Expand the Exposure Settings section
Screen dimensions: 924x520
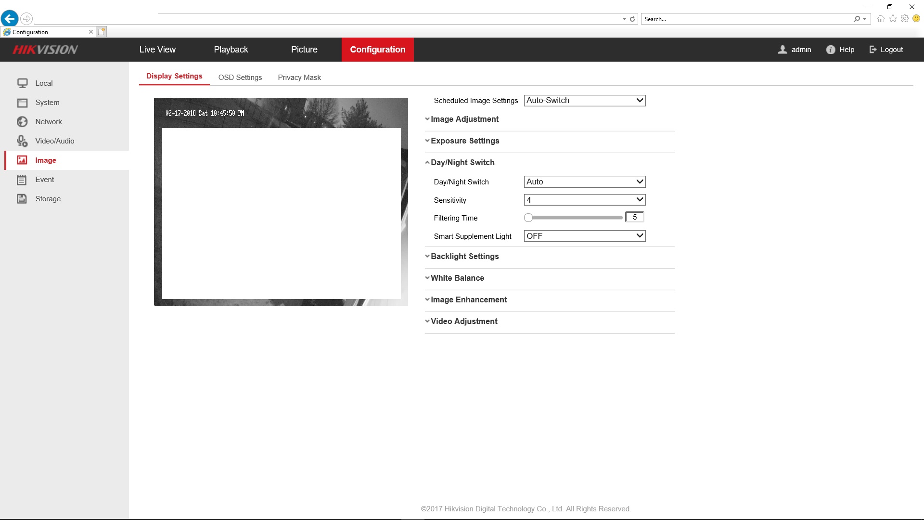(464, 141)
